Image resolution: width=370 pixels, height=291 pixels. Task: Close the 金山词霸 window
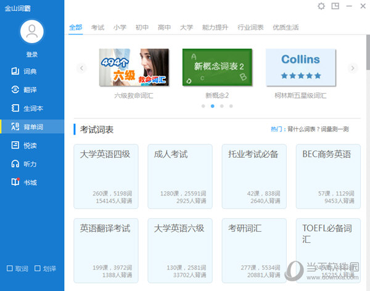pos(363,6)
